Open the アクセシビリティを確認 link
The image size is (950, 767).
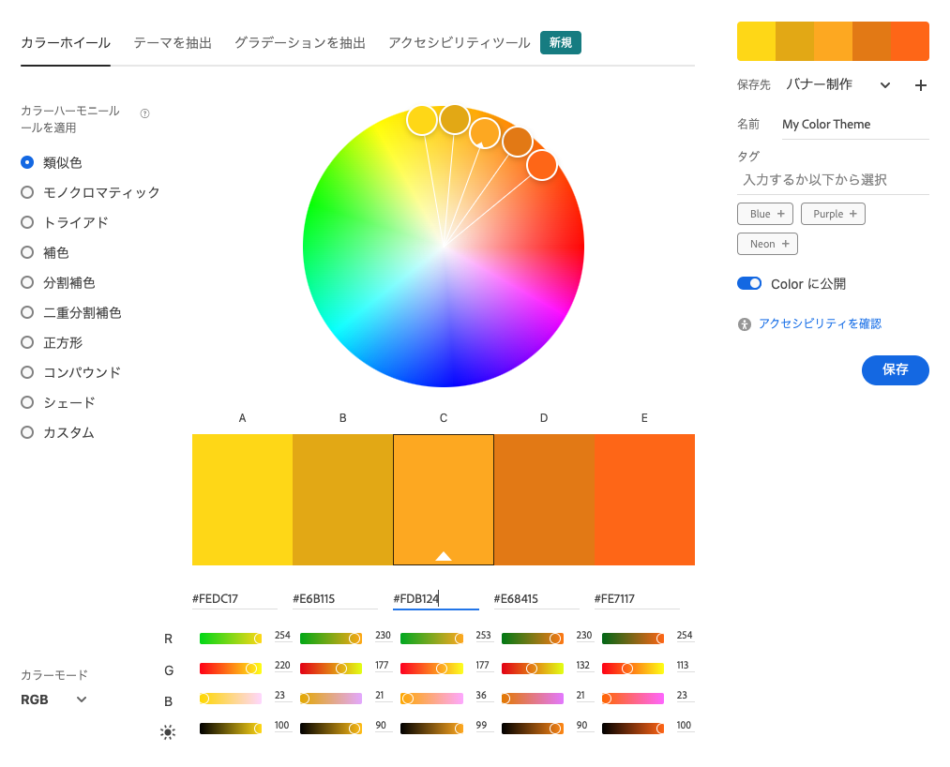tap(820, 323)
